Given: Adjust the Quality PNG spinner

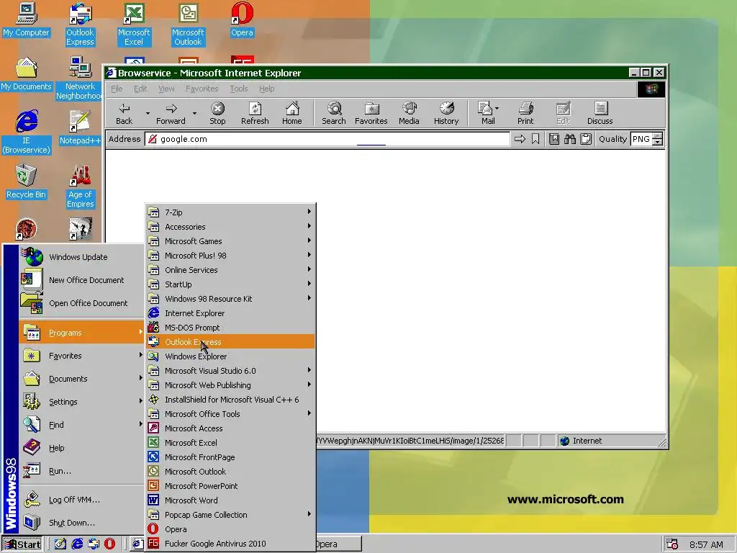Looking at the screenshot, I should [658, 139].
